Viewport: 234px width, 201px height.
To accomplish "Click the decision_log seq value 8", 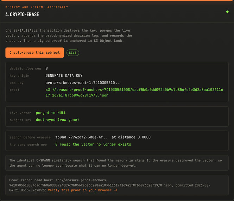I will [46, 68].
